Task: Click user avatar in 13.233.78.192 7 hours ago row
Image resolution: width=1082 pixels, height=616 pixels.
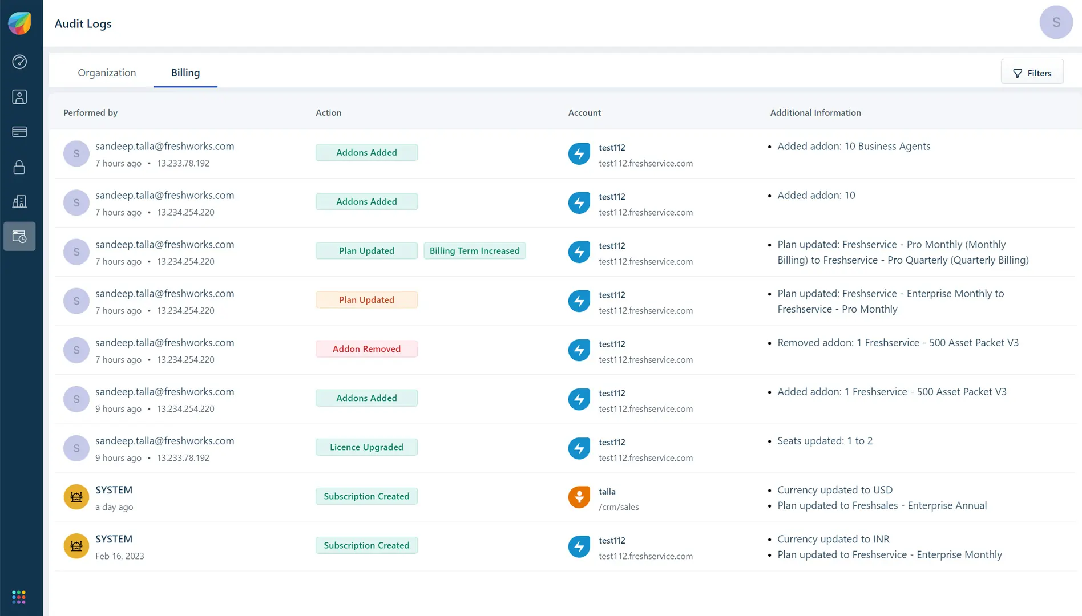Action: pyautogui.click(x=76, y=153)
